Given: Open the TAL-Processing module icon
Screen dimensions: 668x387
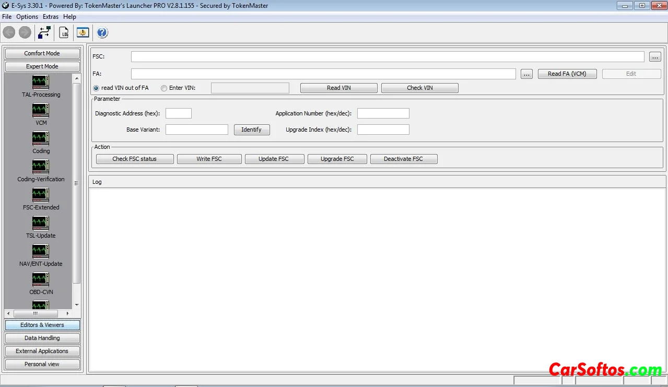Looking at the screenshot, I should [x=41, y=82].
